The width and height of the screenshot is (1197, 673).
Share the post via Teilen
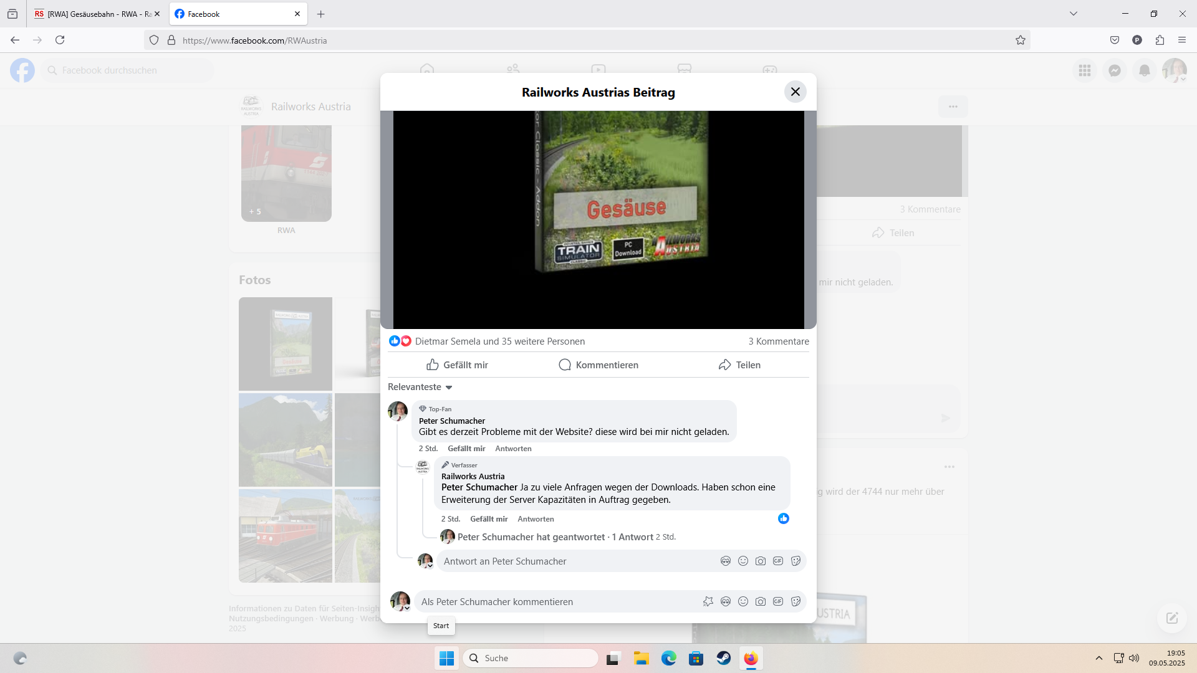tap(739, 365)
